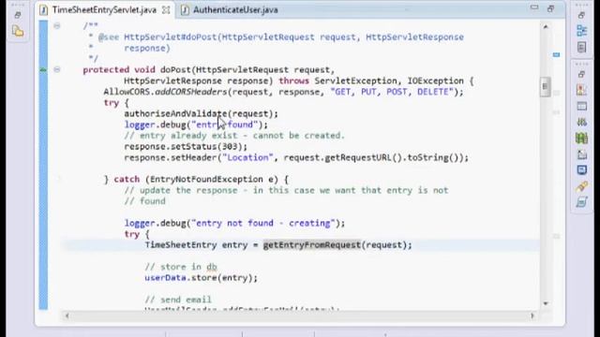Click the 'response.setStatus(303);' line

pyautogui.click(x=186, y=147)
